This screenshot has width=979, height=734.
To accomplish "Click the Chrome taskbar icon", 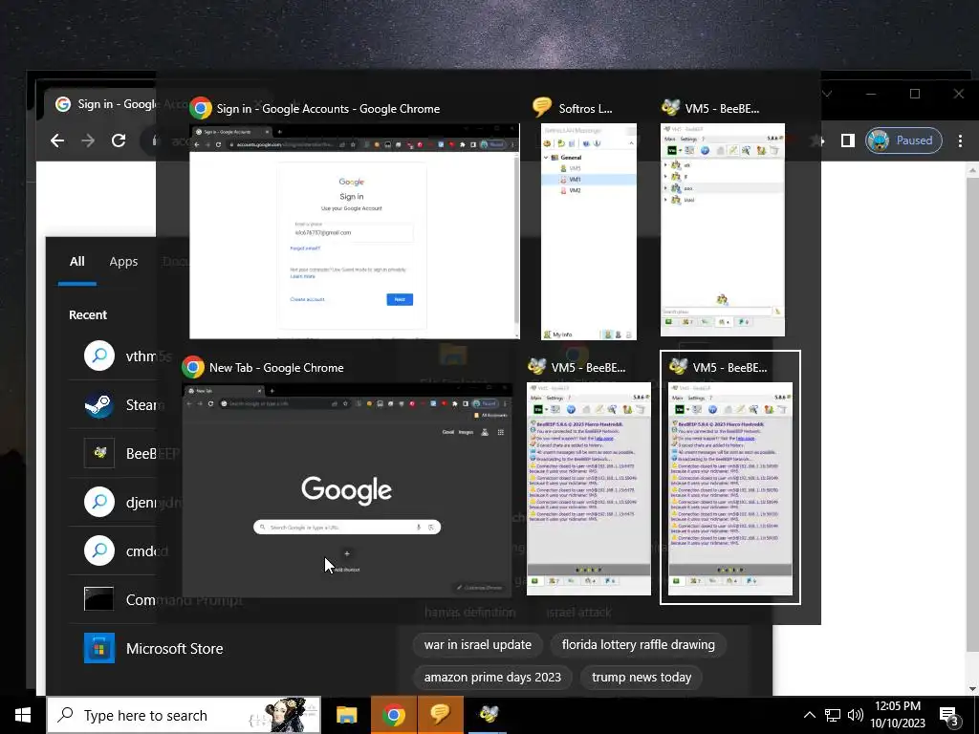I will point(393,715).
